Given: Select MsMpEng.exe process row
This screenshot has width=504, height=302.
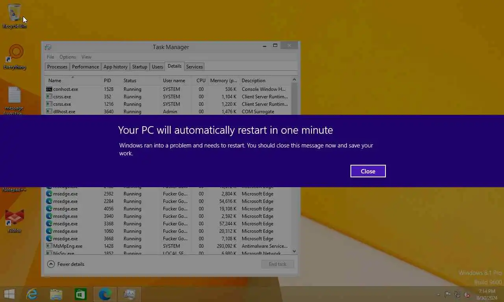Looking at the screenshot, I should pyautogui.click(x=168, y=246).
